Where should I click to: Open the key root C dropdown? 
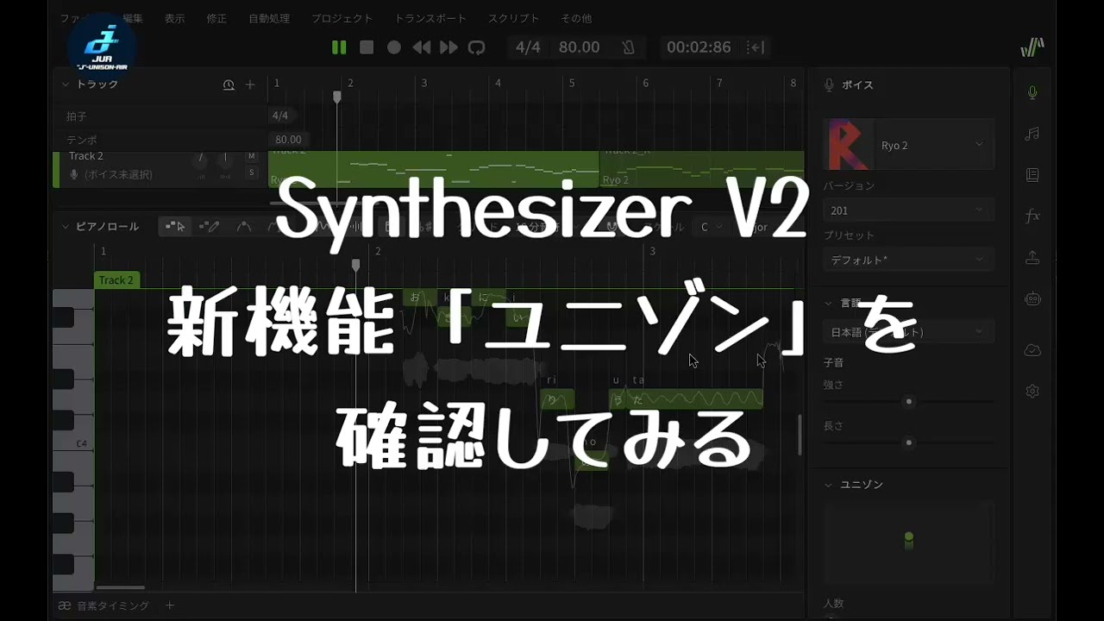tap(709, 227)
